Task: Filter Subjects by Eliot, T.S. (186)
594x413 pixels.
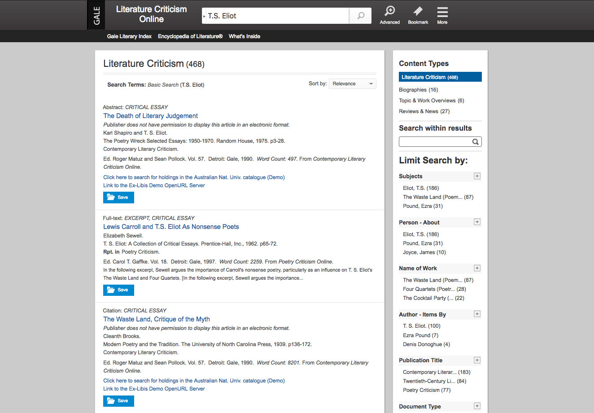Action: coord(421,188)
